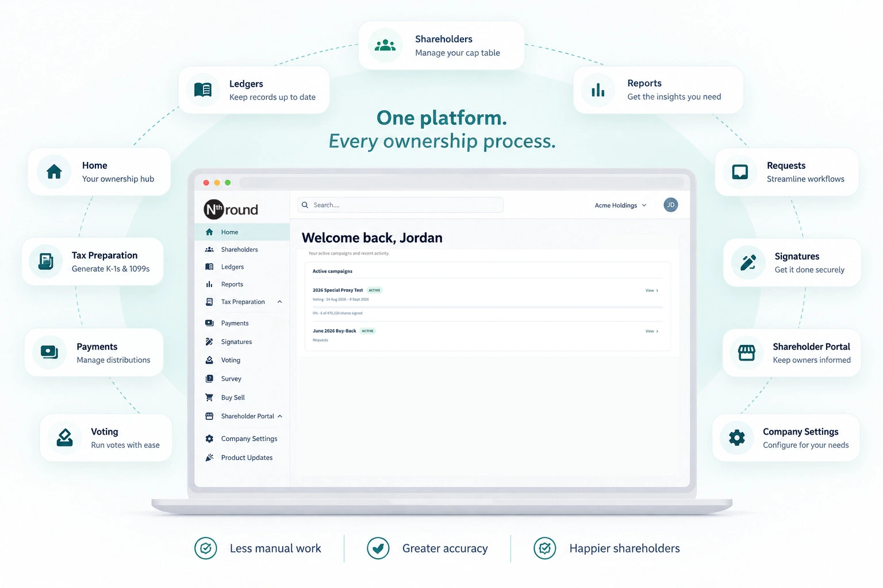Click the house icon on the Home feature card
The width and height of the screenshot is (883, 588).
pos(54,172)
